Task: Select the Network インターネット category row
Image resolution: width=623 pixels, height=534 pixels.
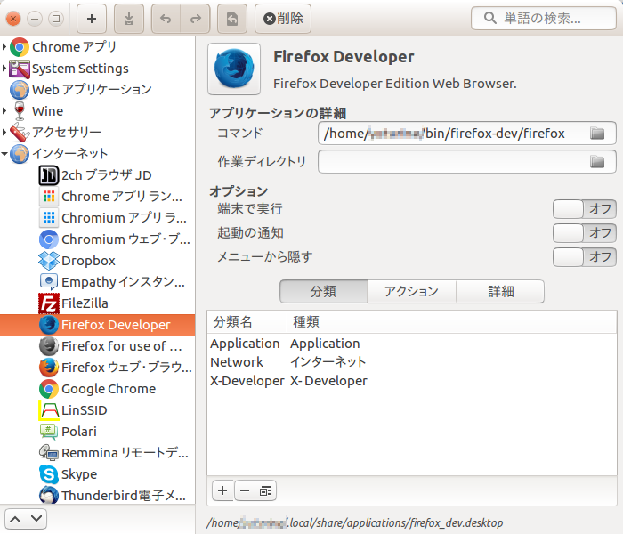Action: (x=411, y=362)
